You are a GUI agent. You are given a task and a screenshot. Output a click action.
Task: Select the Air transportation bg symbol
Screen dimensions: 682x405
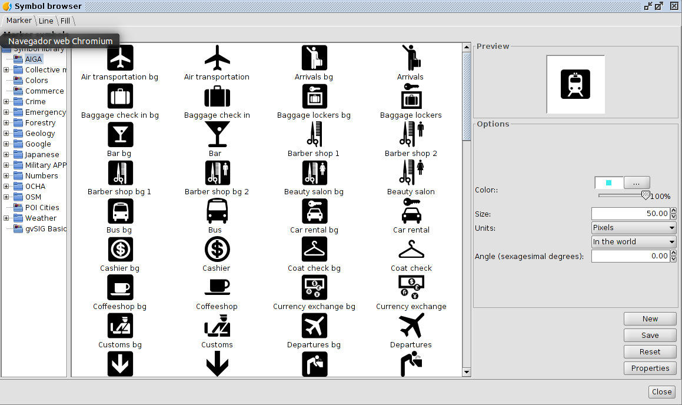120,58
